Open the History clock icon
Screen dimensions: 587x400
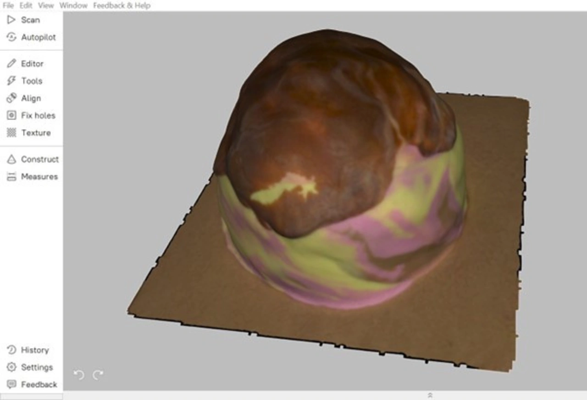11,350
